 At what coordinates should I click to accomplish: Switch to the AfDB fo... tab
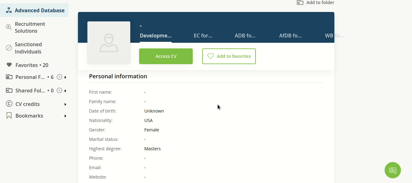[x=291, y=36]
